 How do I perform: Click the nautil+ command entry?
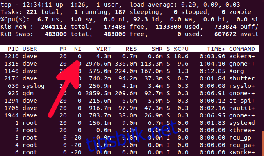point(242,108)
